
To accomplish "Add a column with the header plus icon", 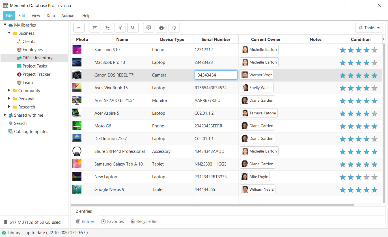I will click(x=384, y=39).
